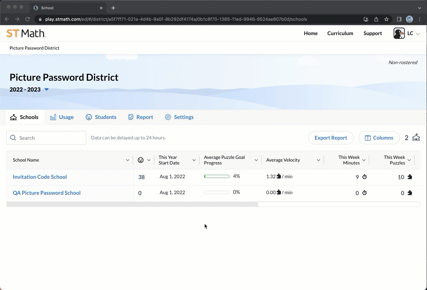Open This Year Start Date column menu
427x290 pixels.
[x=194, y=160]
